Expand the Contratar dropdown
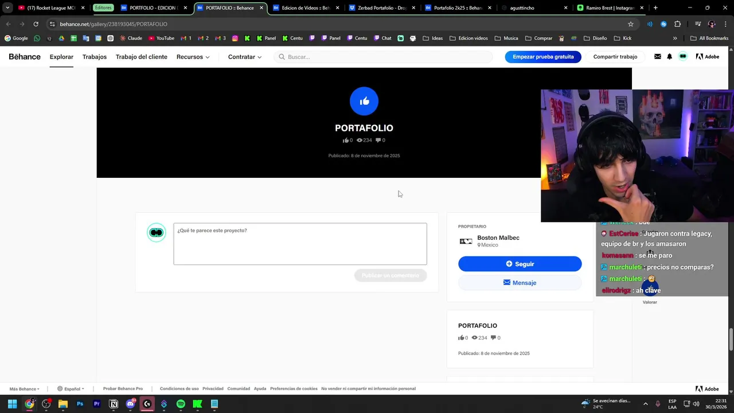 point(245,57)
